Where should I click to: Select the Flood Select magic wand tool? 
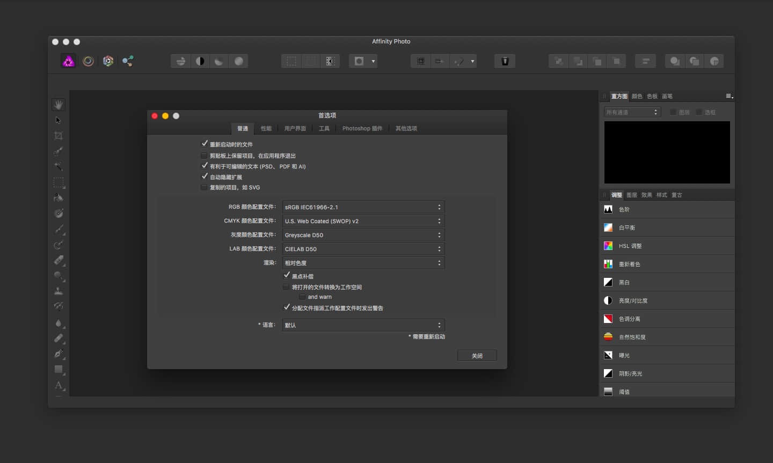[59, 166]
